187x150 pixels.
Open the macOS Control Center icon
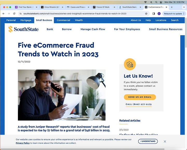point(161,2)
